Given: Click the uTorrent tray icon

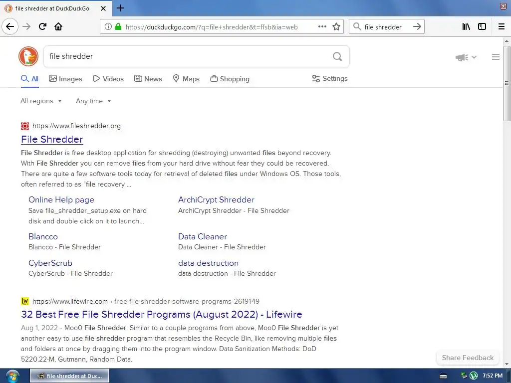Looking at the screenshot, I should [x=474, y=376].
